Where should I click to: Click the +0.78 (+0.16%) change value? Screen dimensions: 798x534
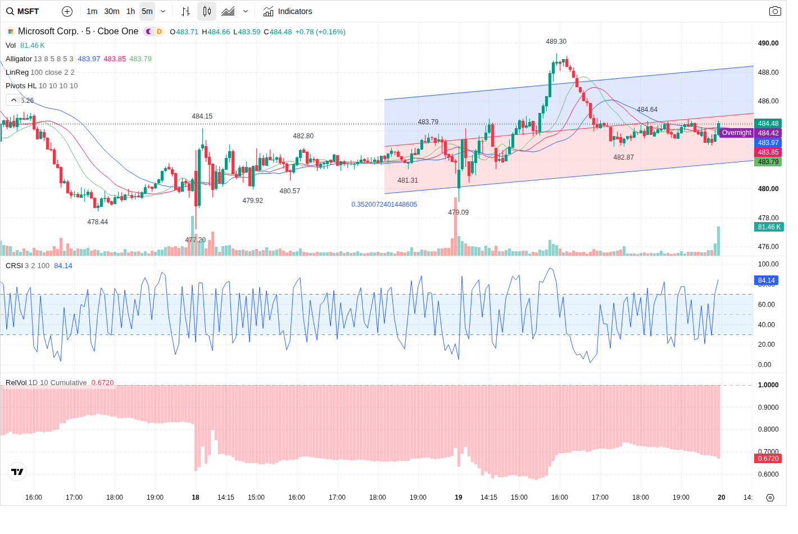point(320,32)
